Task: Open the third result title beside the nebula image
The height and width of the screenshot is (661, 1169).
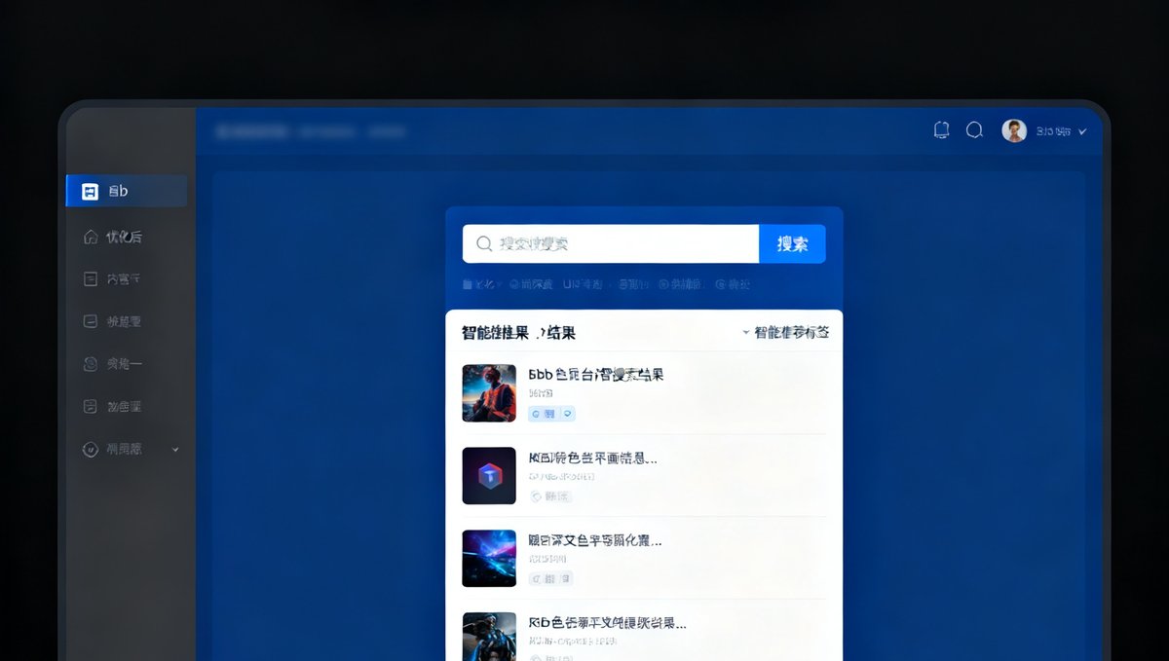Action: (595, 540)
